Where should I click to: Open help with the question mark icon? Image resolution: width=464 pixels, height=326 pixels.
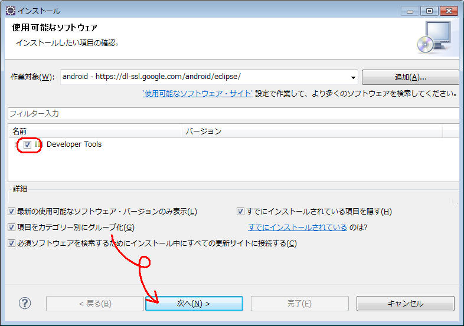pyautogui.click(x=25, y=303)
